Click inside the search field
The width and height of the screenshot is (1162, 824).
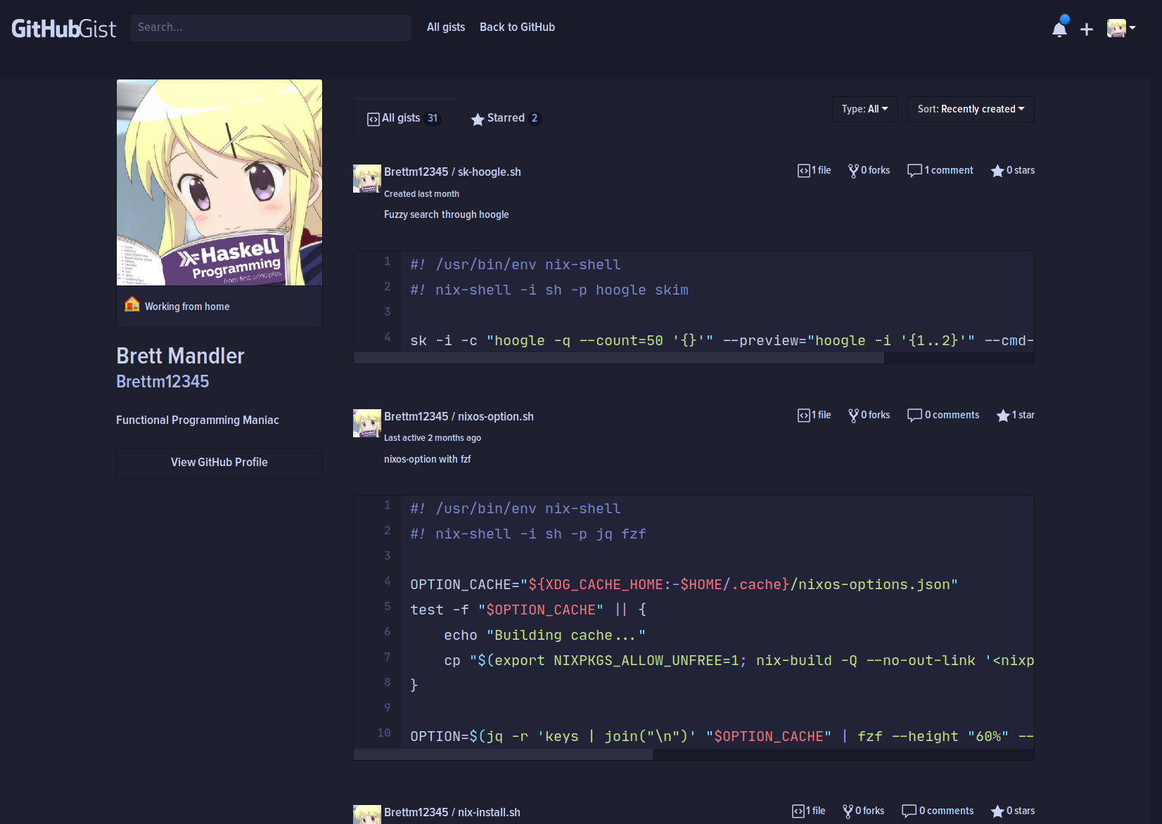click(270, 27)
